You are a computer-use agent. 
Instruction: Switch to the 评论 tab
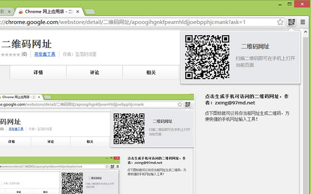94,72
